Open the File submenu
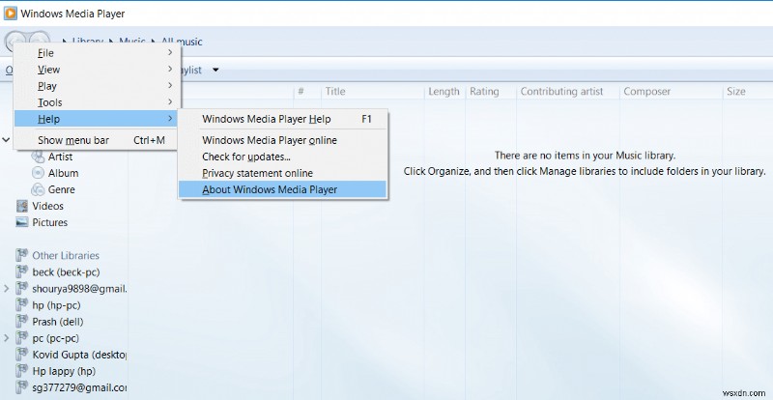773x400 pixels. (x=96, y=53)
